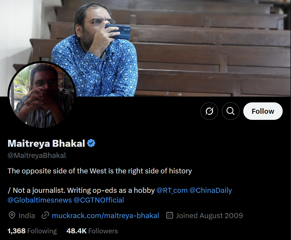Click the @MaitreyaBhakal handle text

[x=37, y=155]
